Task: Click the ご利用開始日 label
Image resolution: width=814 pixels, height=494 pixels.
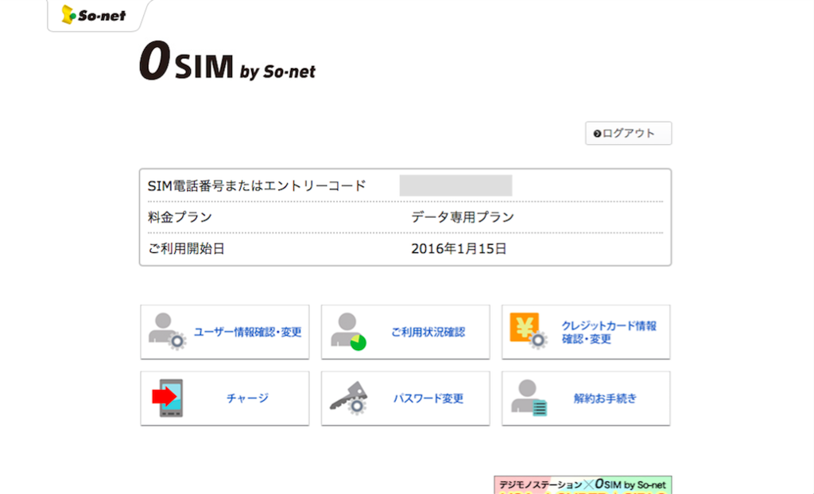Action: pyautogui.click(x=186, y=249)
